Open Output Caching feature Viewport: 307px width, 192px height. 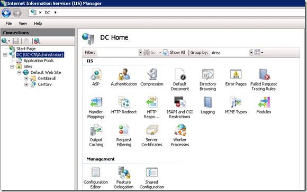96,136
